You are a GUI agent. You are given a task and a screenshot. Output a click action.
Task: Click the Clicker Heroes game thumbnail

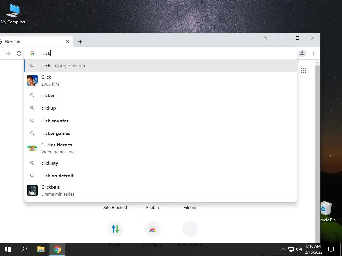pyautogui.click(x=32, y=148)
